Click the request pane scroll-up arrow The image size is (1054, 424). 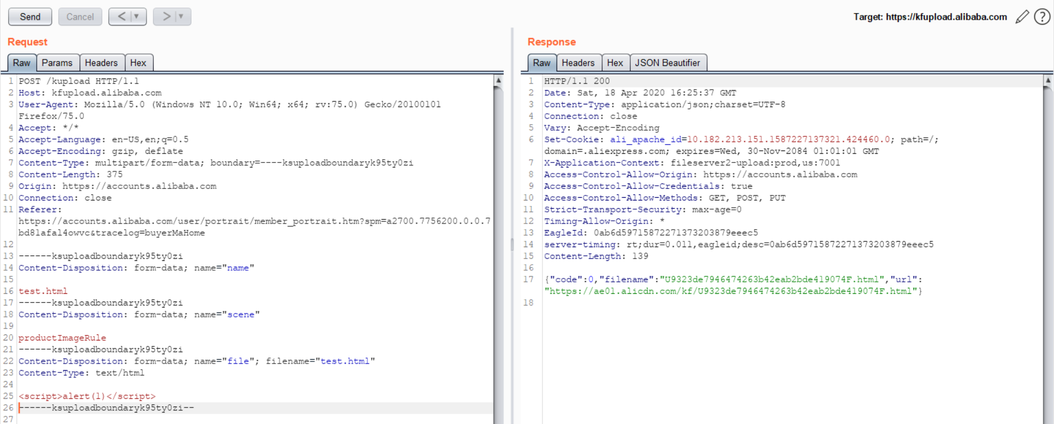(498, 80)
